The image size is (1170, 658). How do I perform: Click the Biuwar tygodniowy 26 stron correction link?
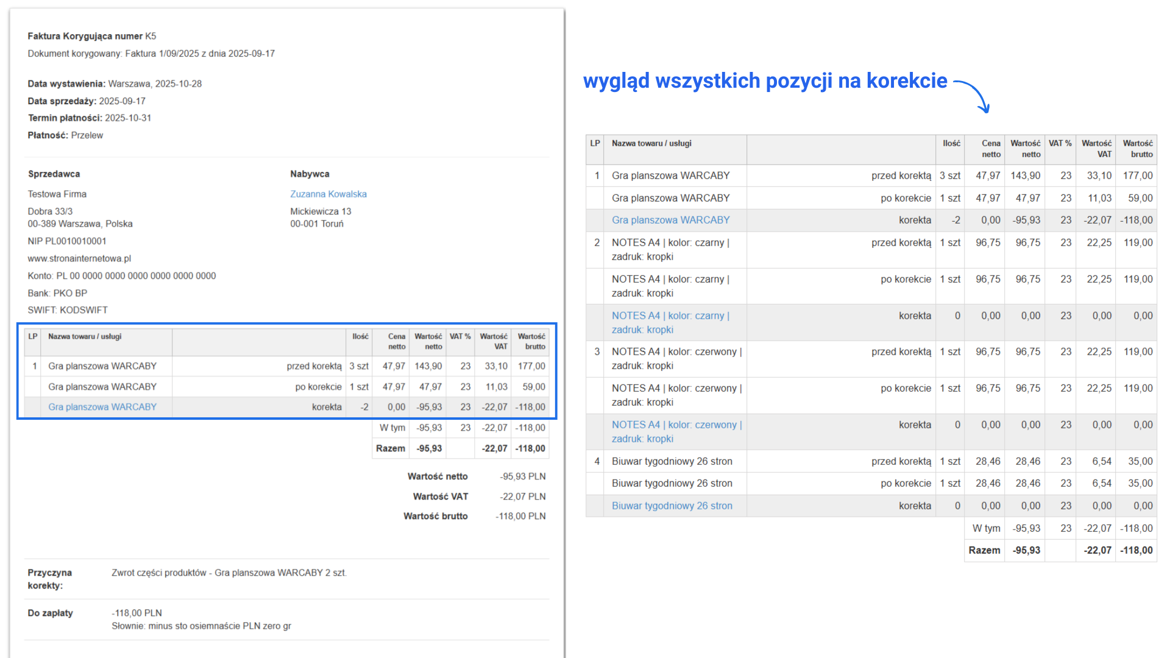coord(672,505)
